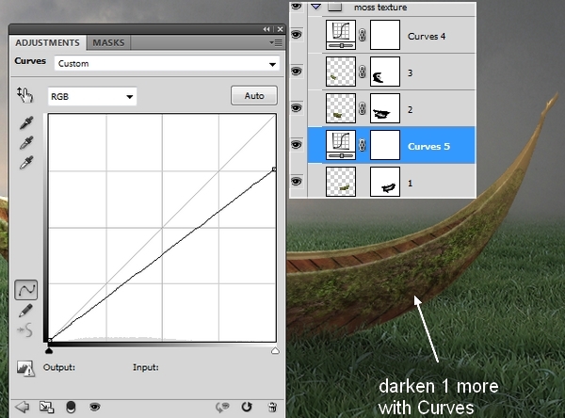Return to adjustment list arrow
The width and height of the screenshot is (565, 418).
[21, 407]
